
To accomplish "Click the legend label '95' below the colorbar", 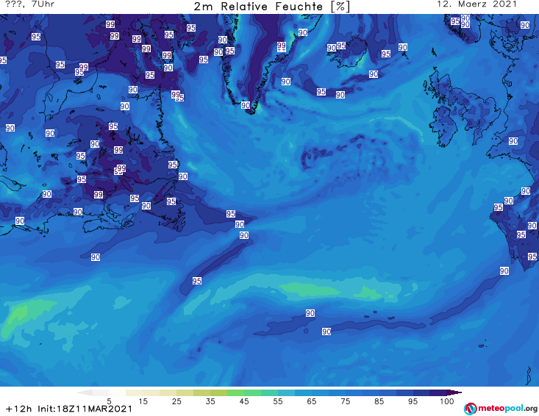I will click(413, 401).
